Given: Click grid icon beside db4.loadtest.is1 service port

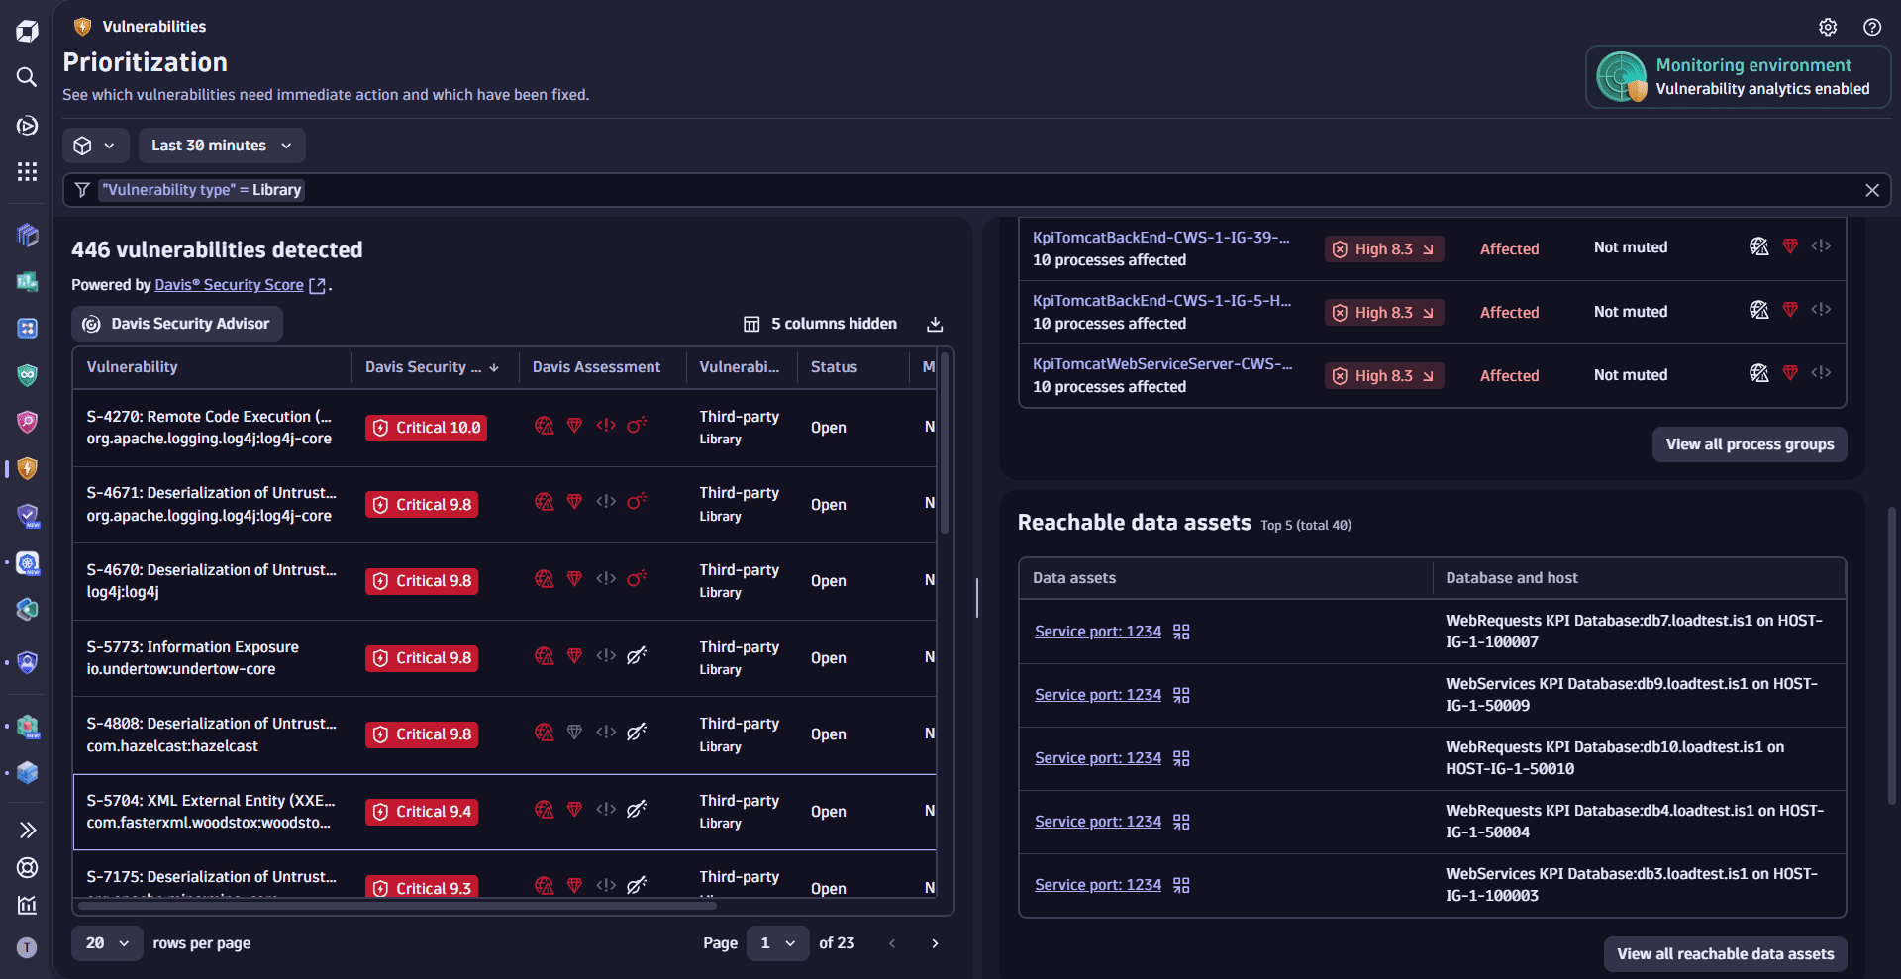Looking at the screenshot, I should (x=1181, y=822).
